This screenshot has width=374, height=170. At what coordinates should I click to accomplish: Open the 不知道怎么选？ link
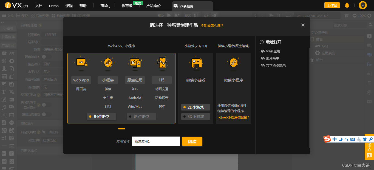point(212,25)
